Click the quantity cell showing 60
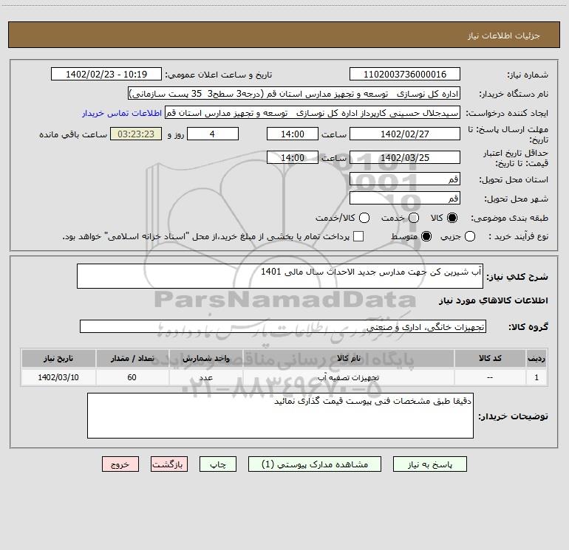 tap(132, 377)
